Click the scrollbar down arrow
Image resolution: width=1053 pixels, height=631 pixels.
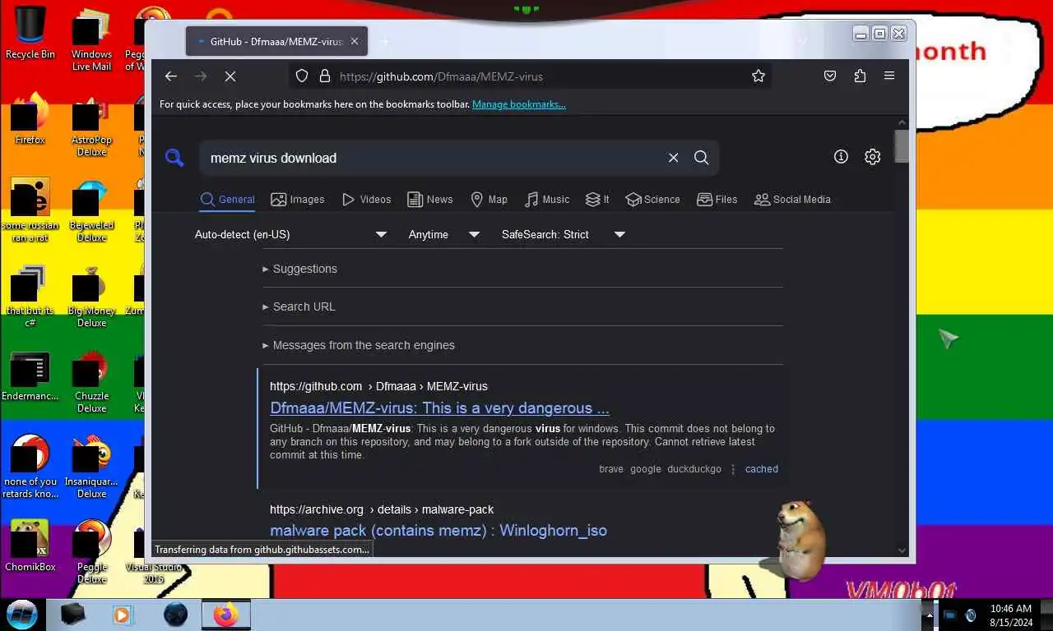(x=902, y=550)
